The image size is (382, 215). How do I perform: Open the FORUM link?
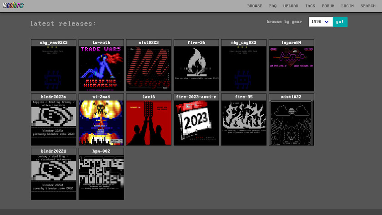coord(328,6)
